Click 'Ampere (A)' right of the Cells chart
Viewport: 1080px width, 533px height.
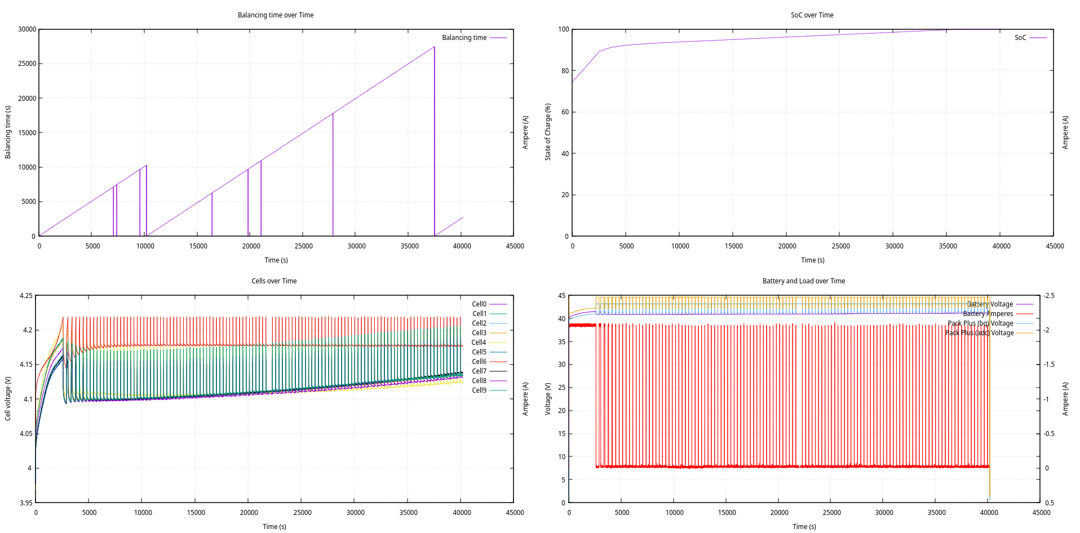[x=525, y=399]
